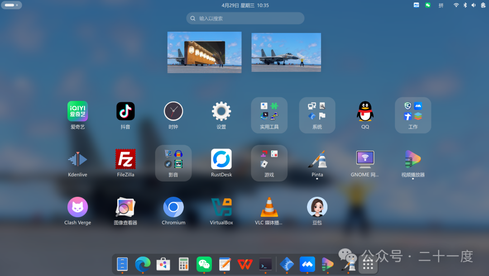Expand the 工作 work folder
The width and height of the screenshot is (489, 276).
(x=413, y=115)
